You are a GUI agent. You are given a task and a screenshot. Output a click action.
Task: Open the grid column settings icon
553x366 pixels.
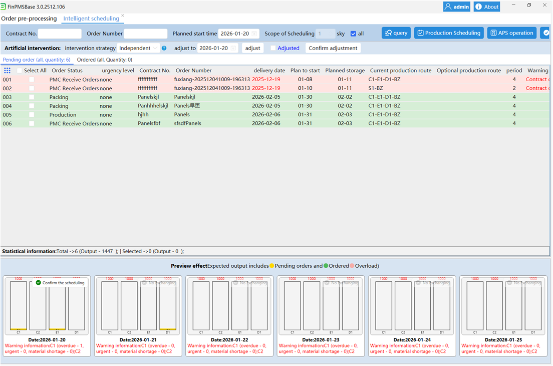(x=7, y=71)
